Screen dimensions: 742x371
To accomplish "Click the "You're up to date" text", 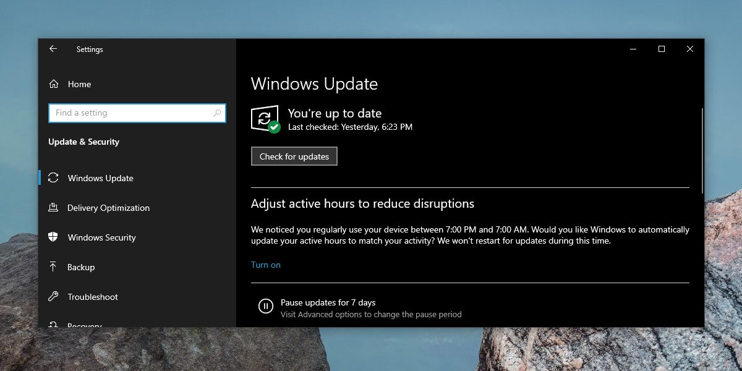I will coord(335,113).
